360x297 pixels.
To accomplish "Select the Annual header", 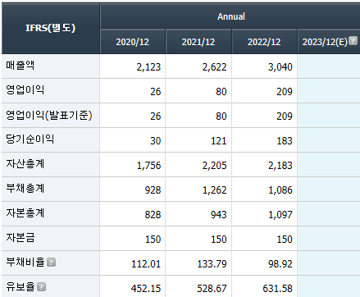I will click(x=231, y=16).
